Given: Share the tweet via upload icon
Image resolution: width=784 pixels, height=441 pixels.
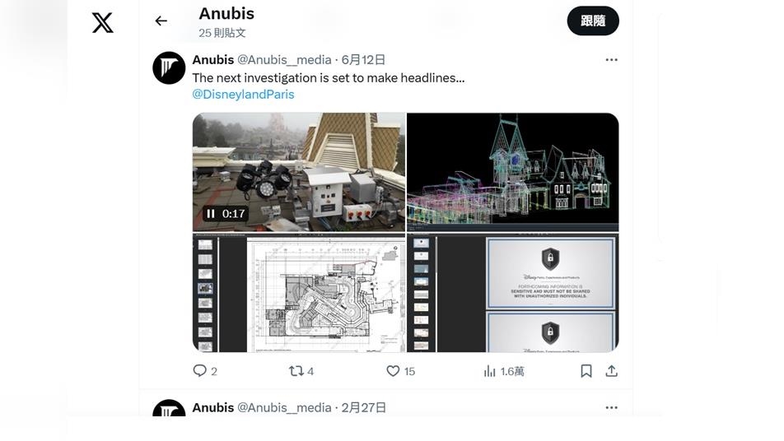Looking at the screenshot, I should tap(611, 371).
